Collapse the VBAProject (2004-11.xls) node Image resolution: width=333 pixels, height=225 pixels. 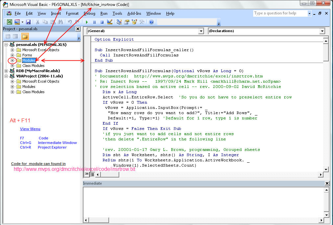point(6,76)
